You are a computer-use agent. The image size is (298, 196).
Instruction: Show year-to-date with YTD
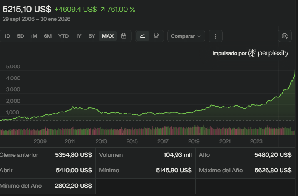(x=63, y=36)
